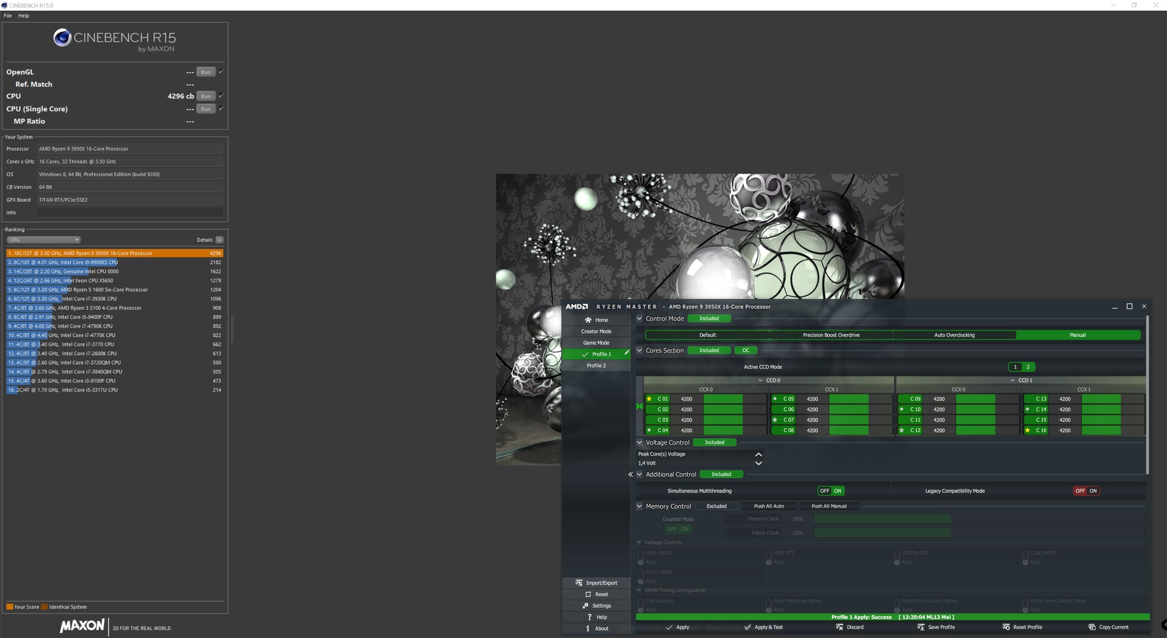Click the dot marker on core C 14
The width and height of the screenshot is (1167, 638).
point(1027,410)
